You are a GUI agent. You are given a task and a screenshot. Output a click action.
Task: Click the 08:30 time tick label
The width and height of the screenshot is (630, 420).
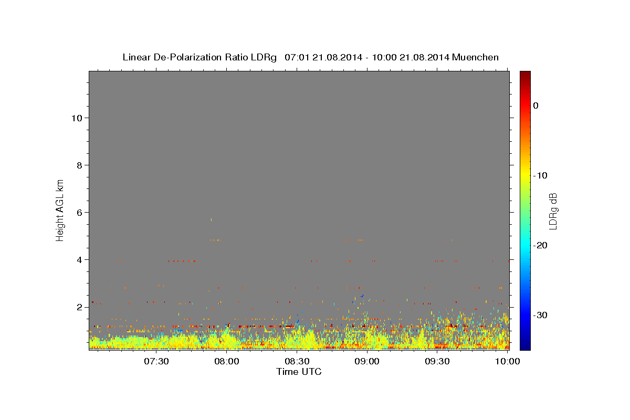pos(297,361)
